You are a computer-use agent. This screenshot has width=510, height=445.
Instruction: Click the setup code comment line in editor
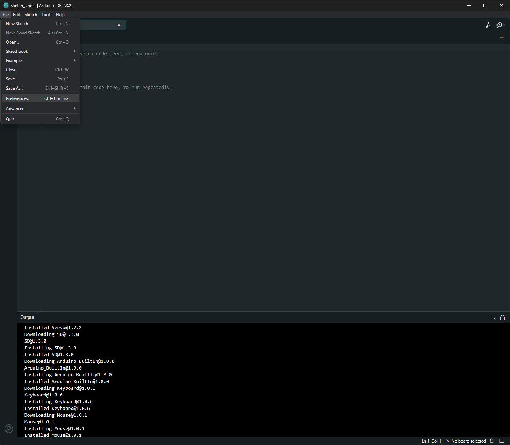pos(119,54)
